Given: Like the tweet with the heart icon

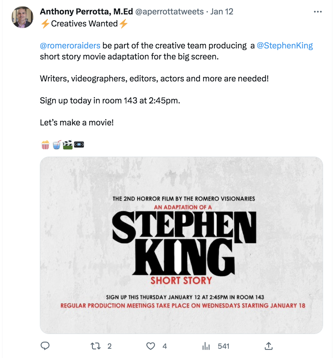Looking at the screenshot, I should click(x=151, y=346).
